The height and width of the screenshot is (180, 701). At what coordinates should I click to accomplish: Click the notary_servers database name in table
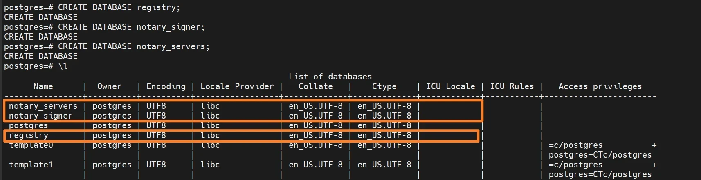click(43, 106)
